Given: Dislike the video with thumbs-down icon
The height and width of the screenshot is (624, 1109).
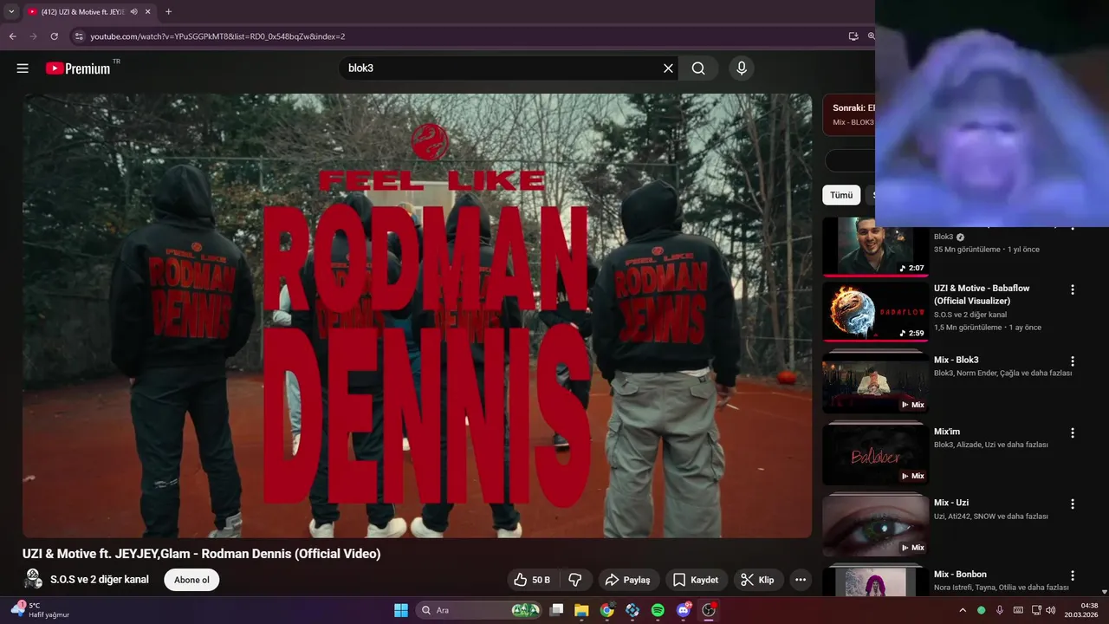Looking at the screenshot, I should coord(575,580).
